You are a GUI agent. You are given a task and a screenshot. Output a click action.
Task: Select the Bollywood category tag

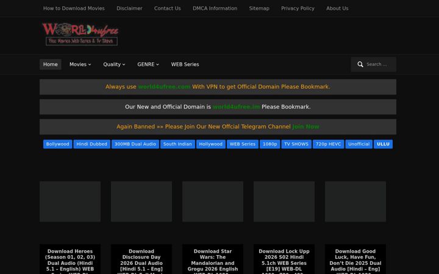click(x=58, y=144)
